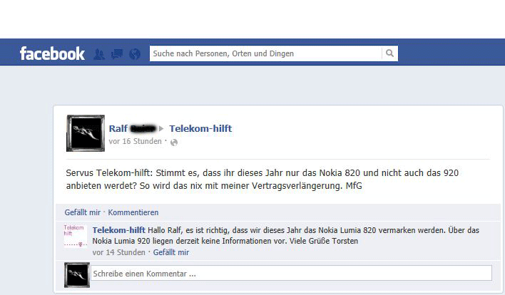
Task: Click Telekom-hilft name in the reply
Action: (119, 230)
